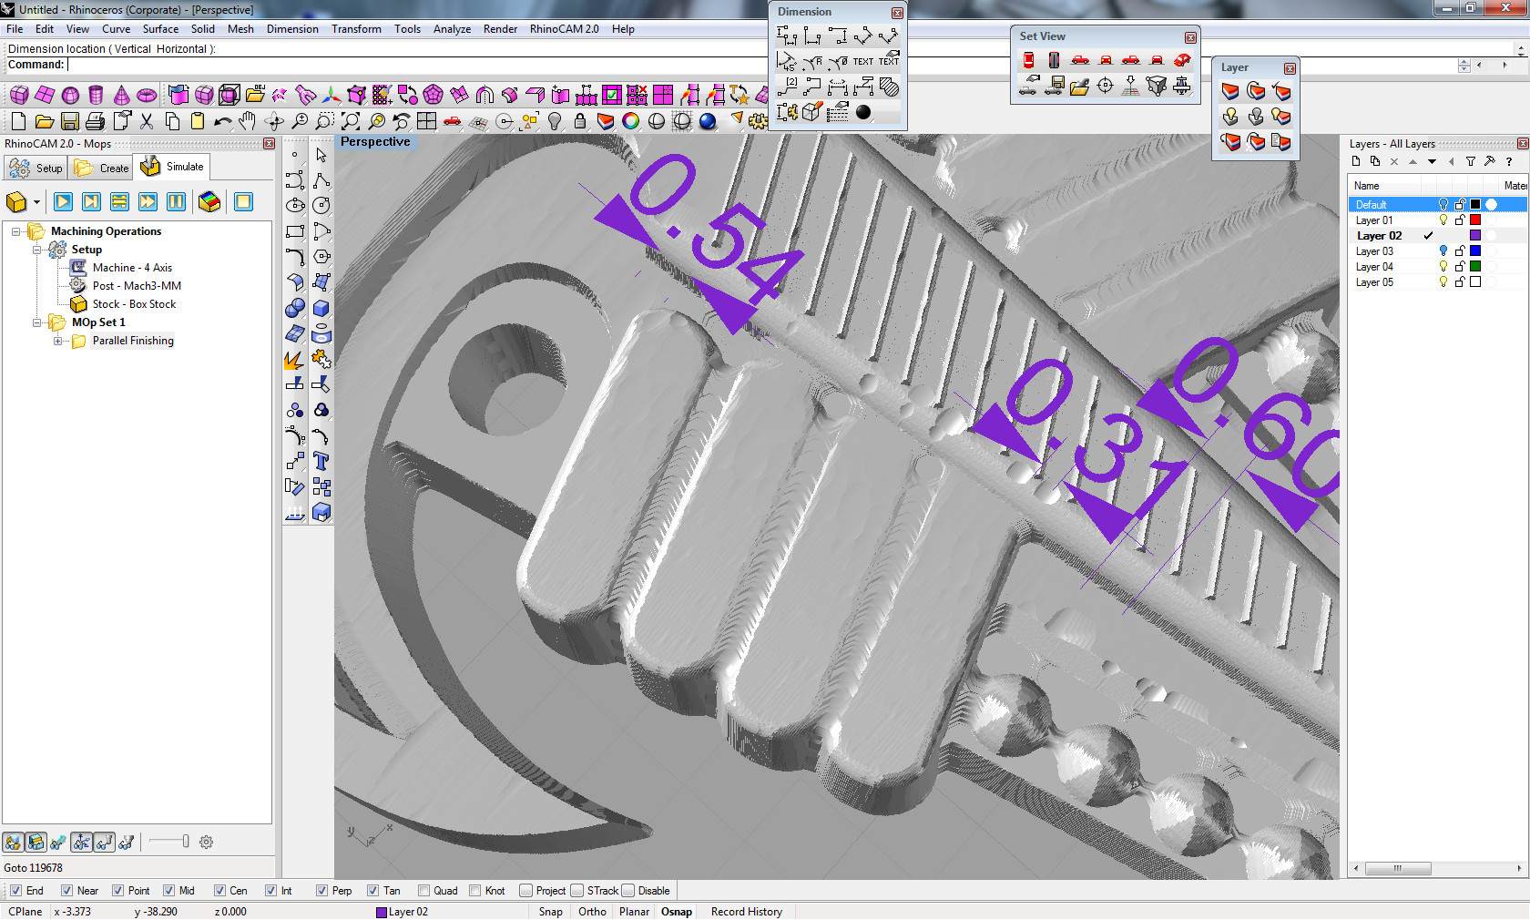The width and height of the screenshot is (1530, 920).
Task: Click Record History in status bar
Action: coord(746,912)
